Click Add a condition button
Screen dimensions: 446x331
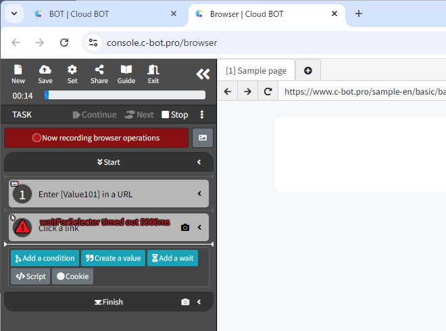[45, 258]
